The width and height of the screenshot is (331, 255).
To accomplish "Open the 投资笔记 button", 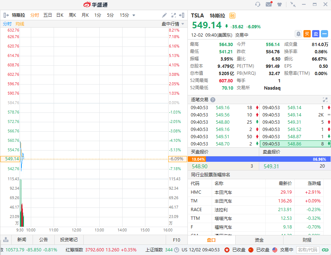I will 69,240.
